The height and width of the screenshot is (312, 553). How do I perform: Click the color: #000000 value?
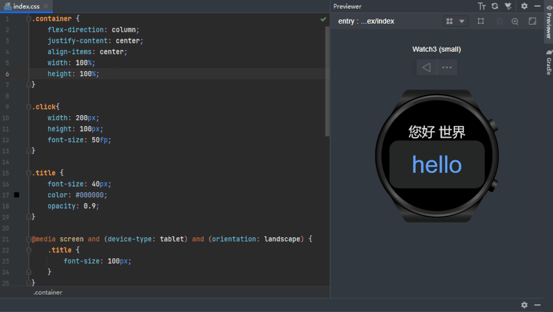click(x=90, y=195)
